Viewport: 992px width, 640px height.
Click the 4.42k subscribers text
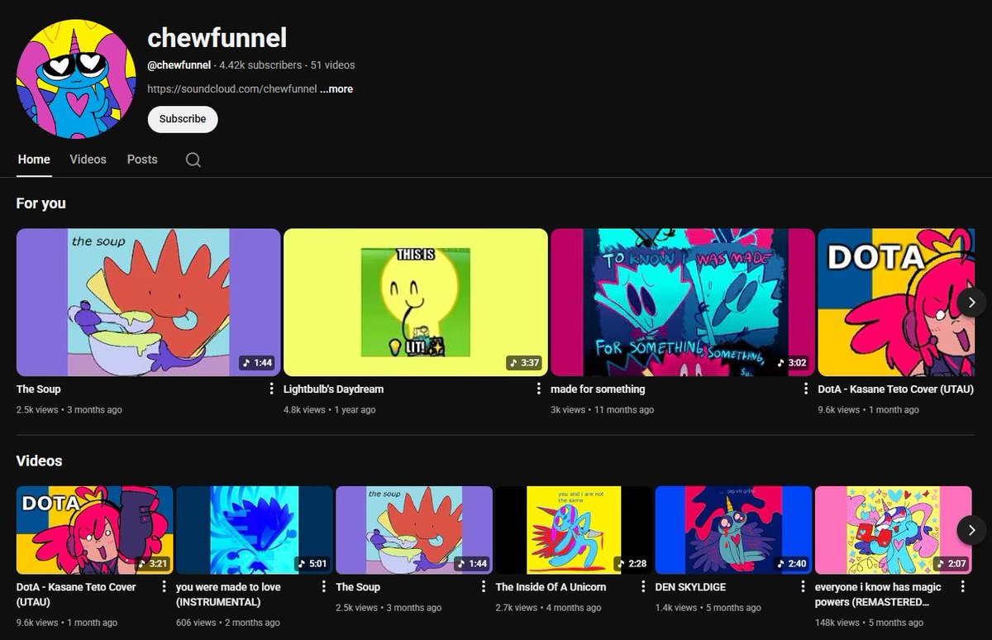tap(260, 65)
